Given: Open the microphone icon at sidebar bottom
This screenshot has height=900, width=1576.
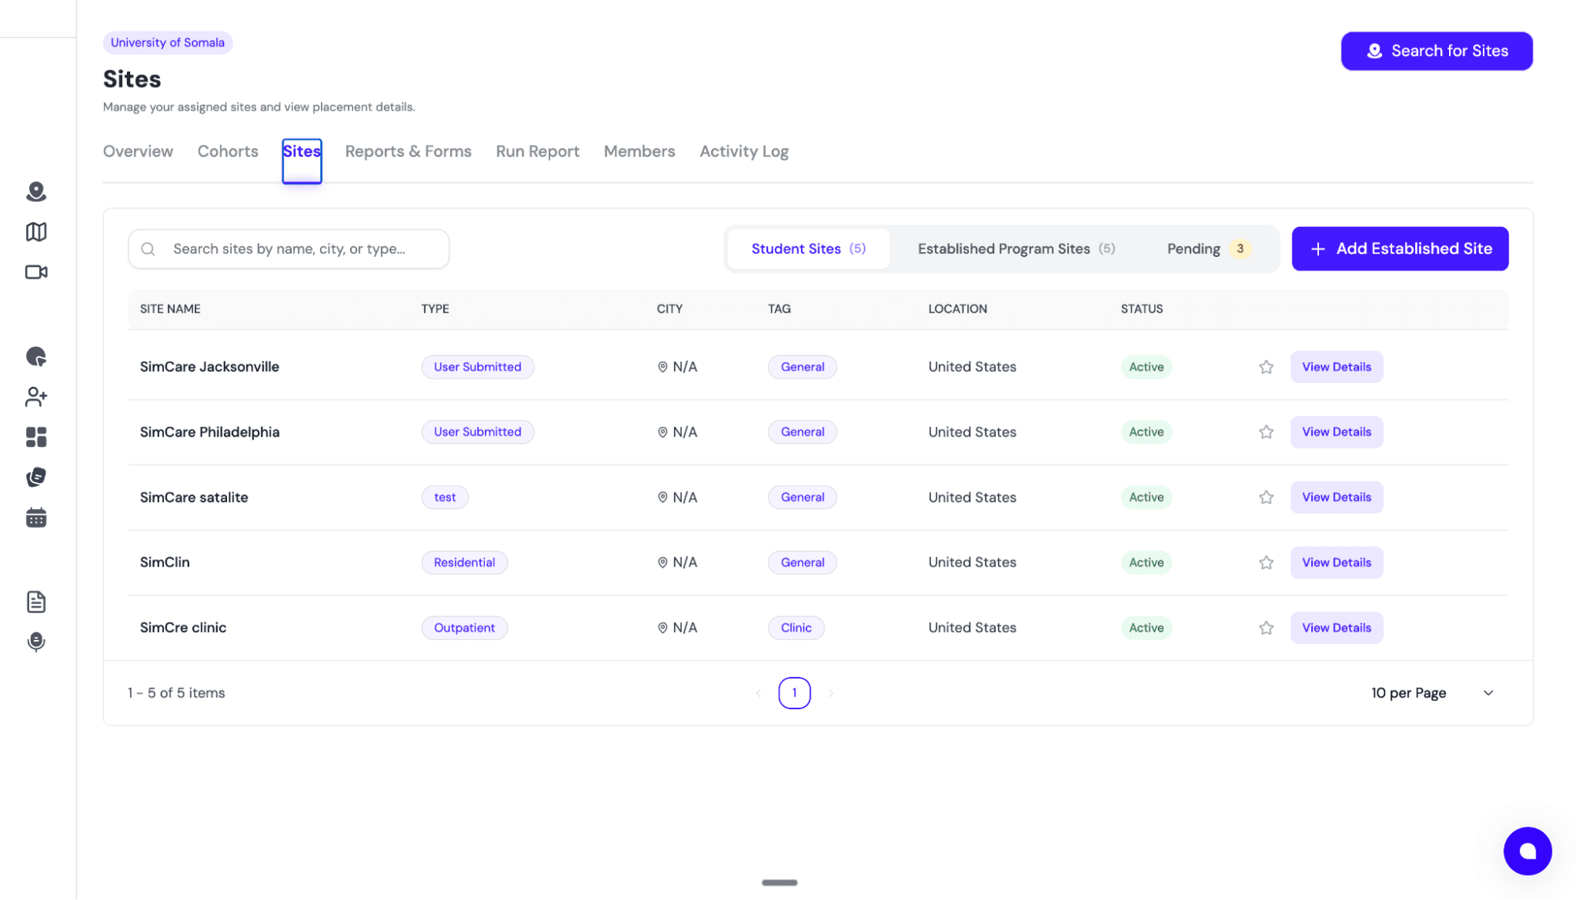Looking at the screenshot, I should coord(36,642).
